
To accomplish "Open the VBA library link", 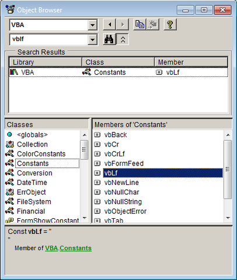I will [x=51, y=248].
